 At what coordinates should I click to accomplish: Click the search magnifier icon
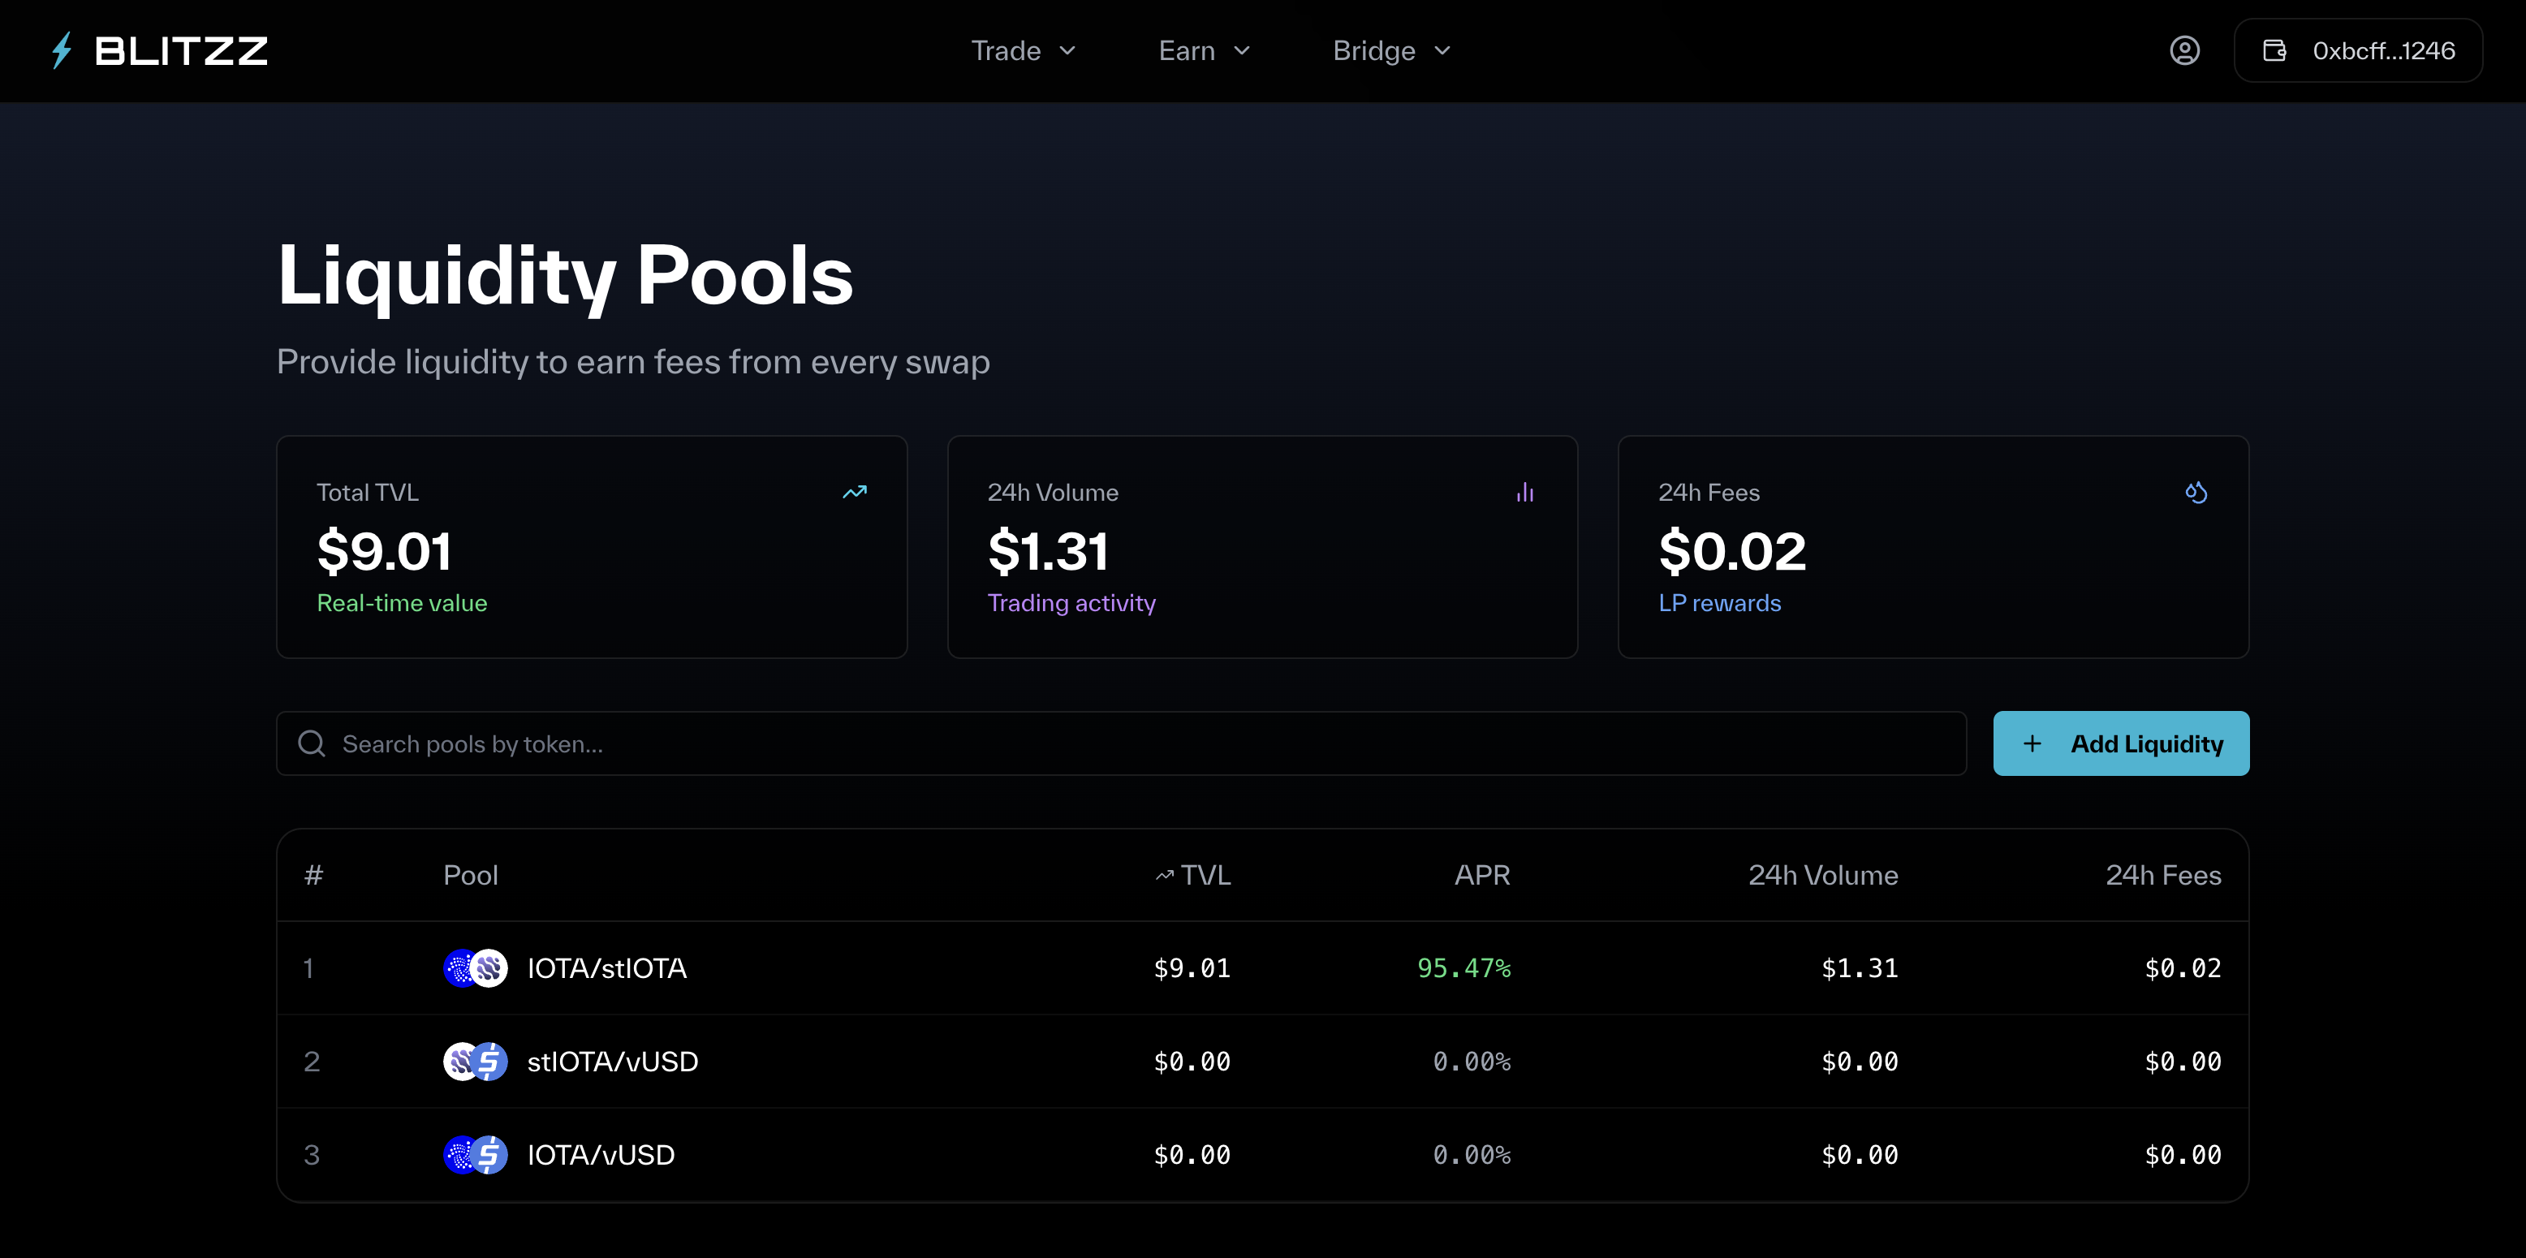pos(312,744)
